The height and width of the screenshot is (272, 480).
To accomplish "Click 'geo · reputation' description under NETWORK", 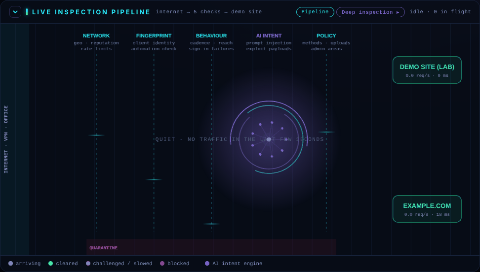I will point(96,43).
